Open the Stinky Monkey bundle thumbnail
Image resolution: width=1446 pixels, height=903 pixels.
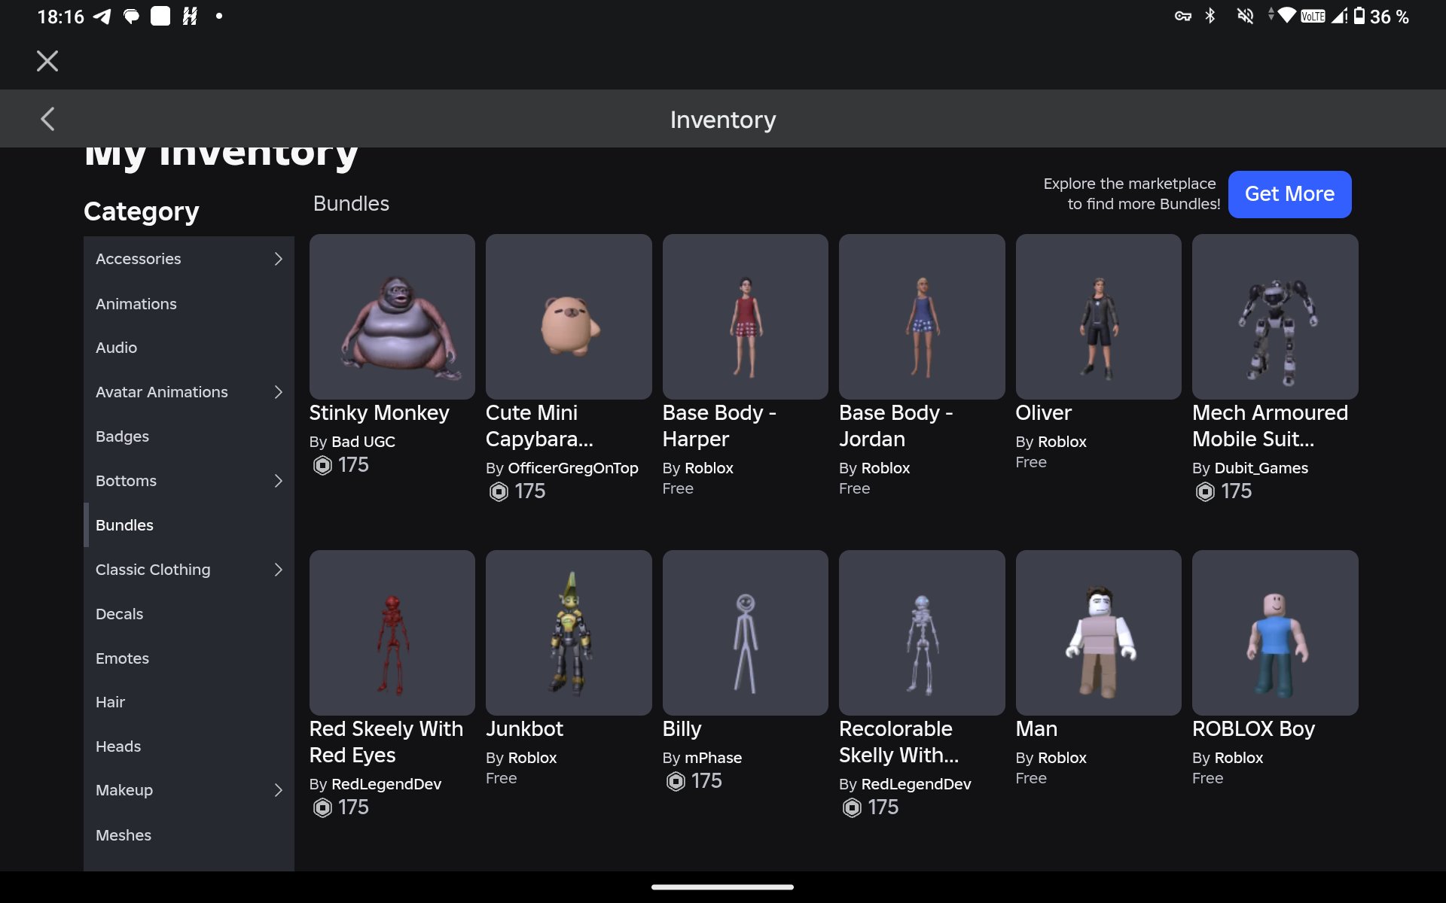click(x=392, y=317)
